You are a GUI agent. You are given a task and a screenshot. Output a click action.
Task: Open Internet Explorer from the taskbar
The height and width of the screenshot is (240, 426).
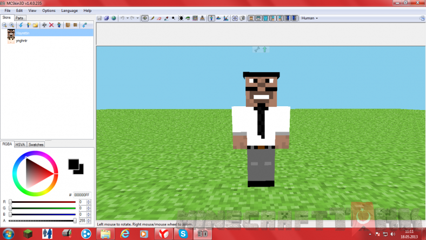[x=125, y=234]
